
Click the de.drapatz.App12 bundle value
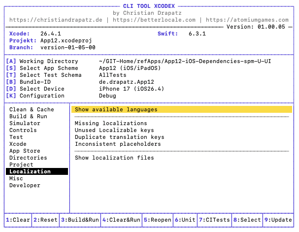pos(127,82)
